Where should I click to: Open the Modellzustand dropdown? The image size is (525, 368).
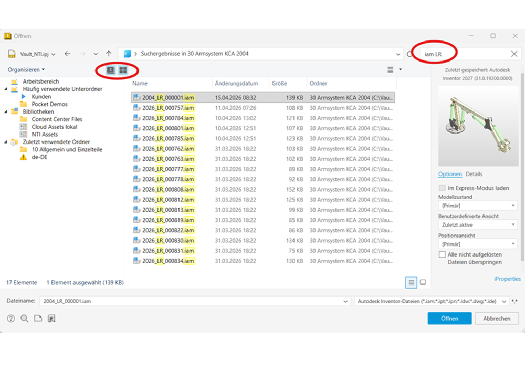(477, 206)
